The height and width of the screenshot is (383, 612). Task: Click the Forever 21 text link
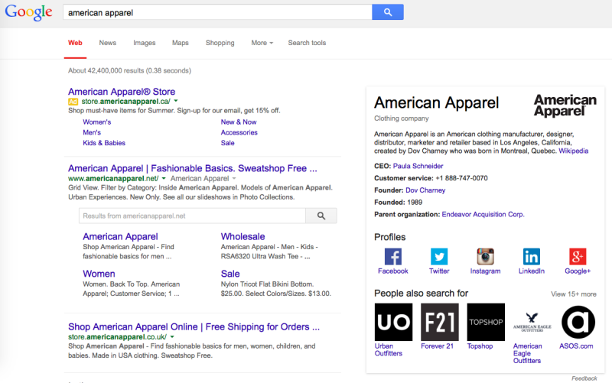tap(437, 346)
